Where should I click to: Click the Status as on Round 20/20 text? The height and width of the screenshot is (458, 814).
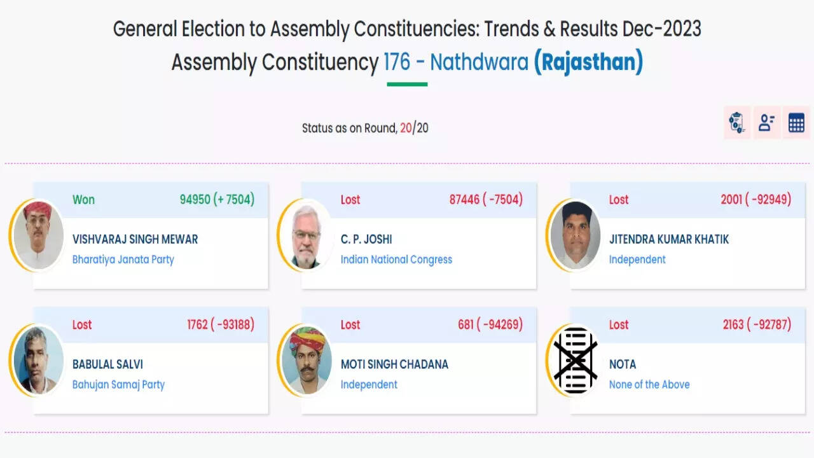point(365,128)
